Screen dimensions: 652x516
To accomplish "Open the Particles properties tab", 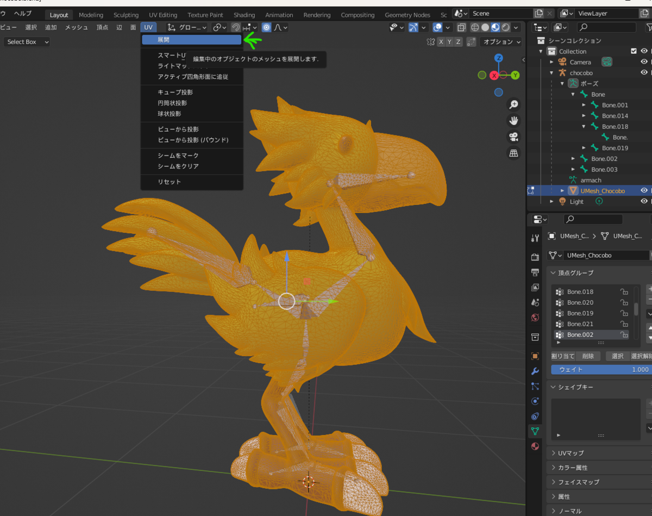I will click(535, 386).
